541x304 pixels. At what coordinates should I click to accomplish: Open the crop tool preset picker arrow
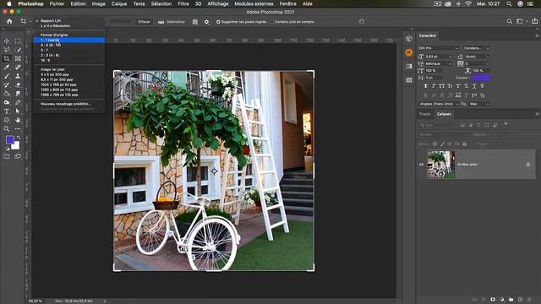click(x=30, y=22)
